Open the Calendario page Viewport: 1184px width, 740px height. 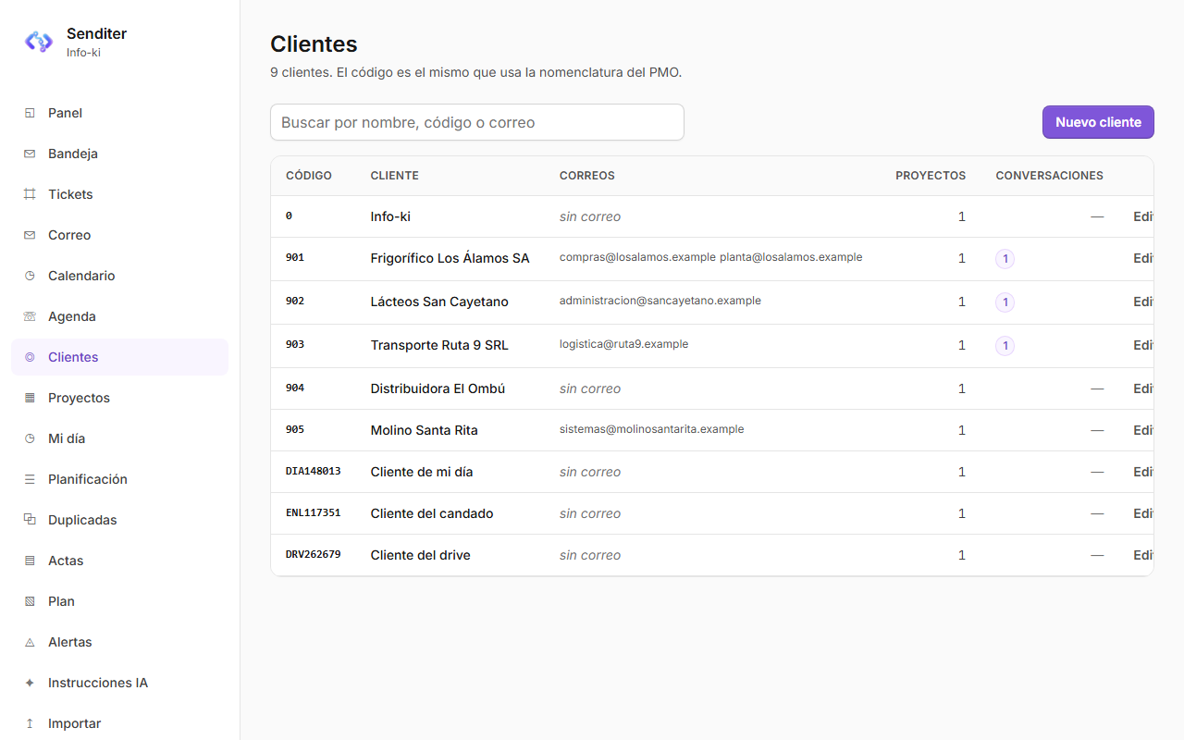(x=119, y=276)
